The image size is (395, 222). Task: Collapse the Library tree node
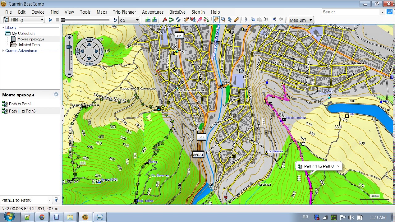click(x=3, y=28)
